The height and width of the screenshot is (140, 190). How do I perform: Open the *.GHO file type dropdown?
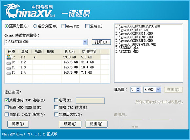pos(158,90)
